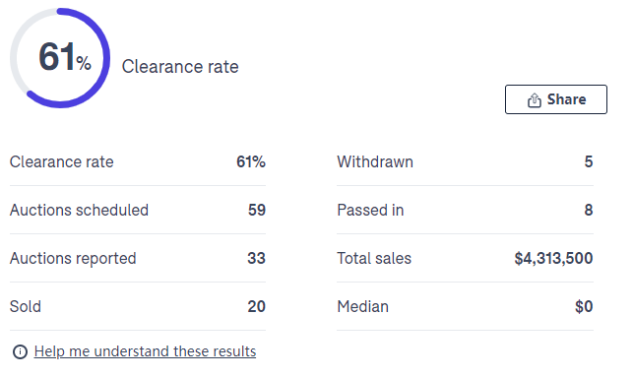Click the Sold value 20
This screenshot has width=633, height=378.
(256, 306)
